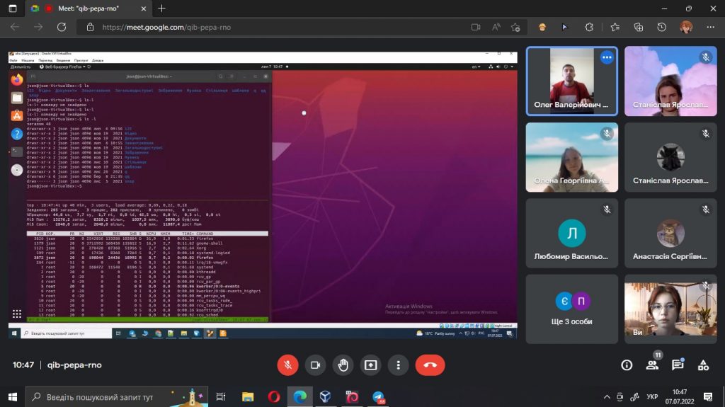Switch the УКР keyboard language
Image resolution: width=725 pixels, height=407 pixels.
pos(652,397)
